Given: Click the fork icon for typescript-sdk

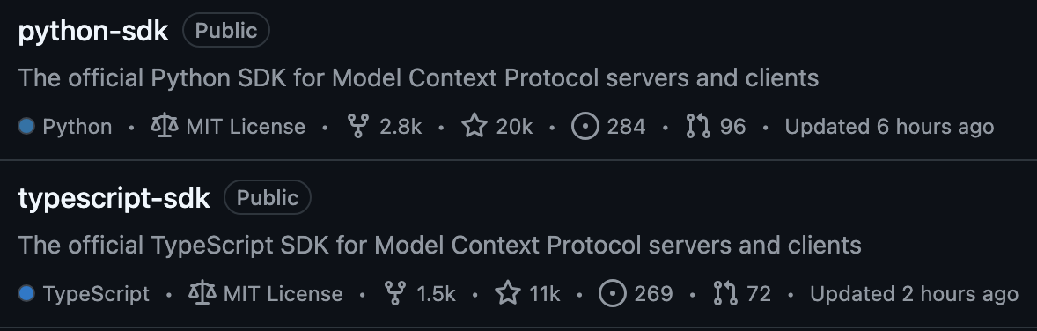Looking at the screenshot, I should (x=395, y=292).
